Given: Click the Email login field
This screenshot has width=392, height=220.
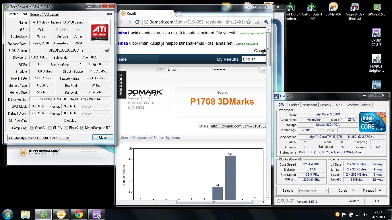Looking at the screenshot, I should [x=189, y=69].
